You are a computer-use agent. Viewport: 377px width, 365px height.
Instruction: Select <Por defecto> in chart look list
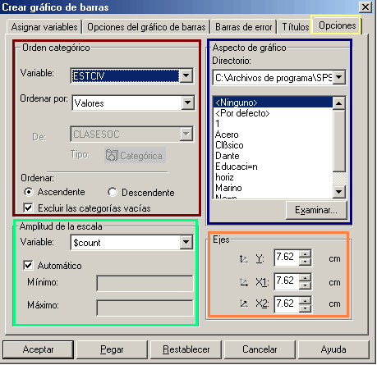tap(273, 113)
